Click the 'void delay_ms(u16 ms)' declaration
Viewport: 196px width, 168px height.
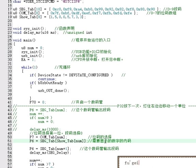(x=36, y=32)
